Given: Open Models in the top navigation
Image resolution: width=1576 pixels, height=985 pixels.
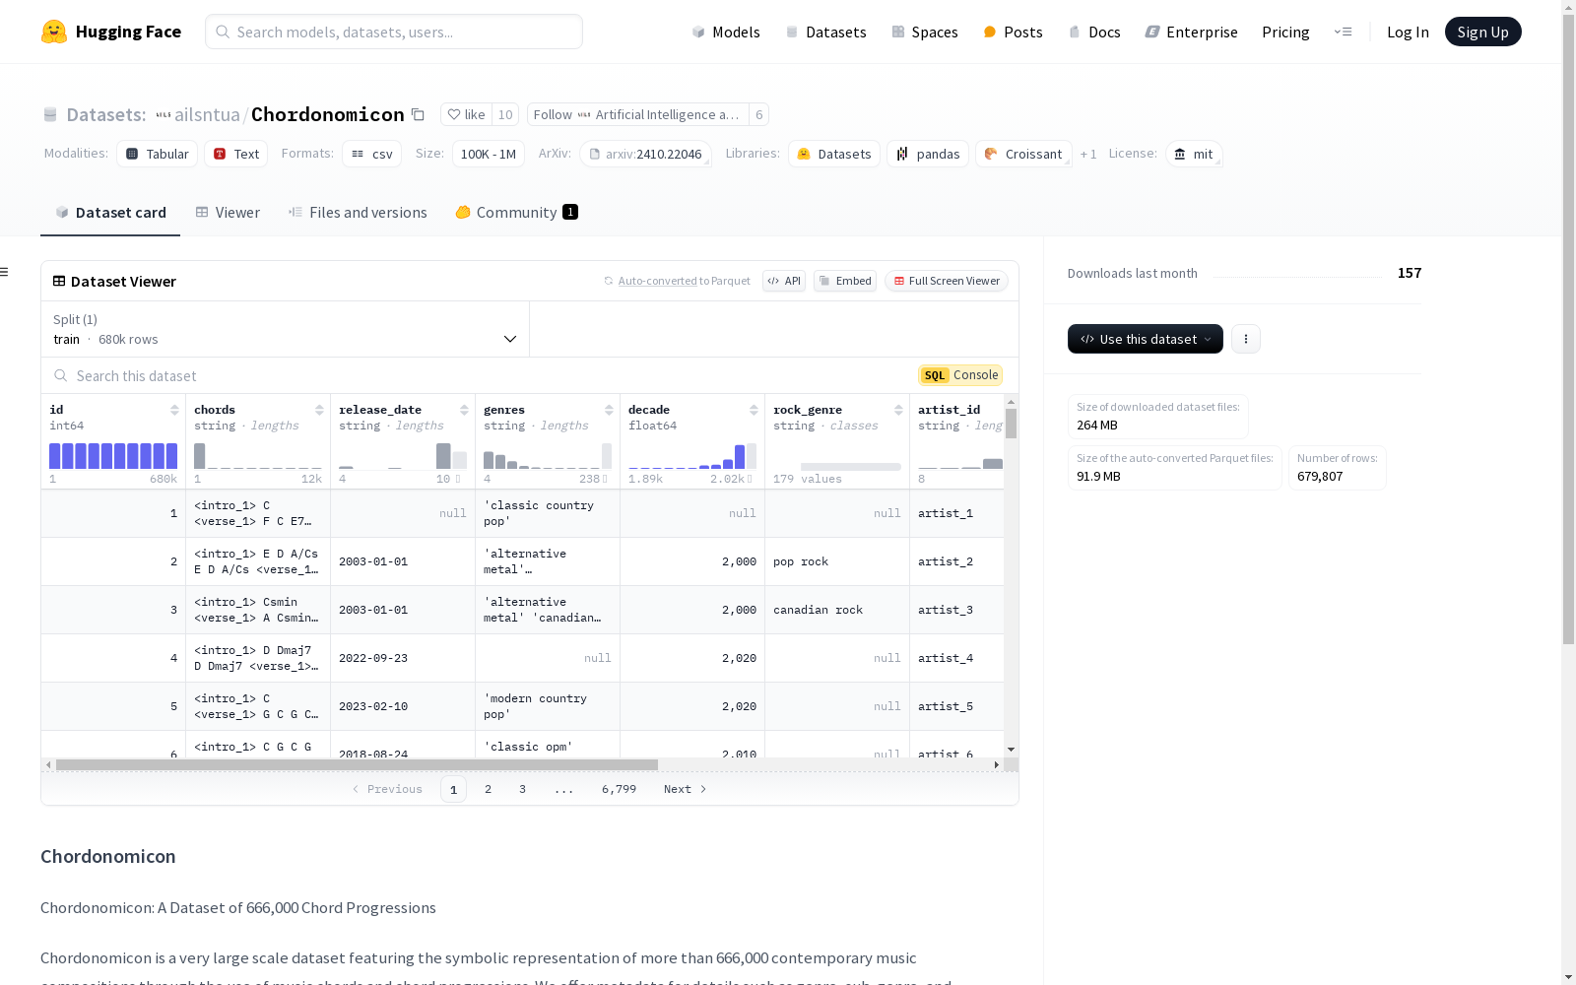Looking at the screenshot, I should coord(726,32).
